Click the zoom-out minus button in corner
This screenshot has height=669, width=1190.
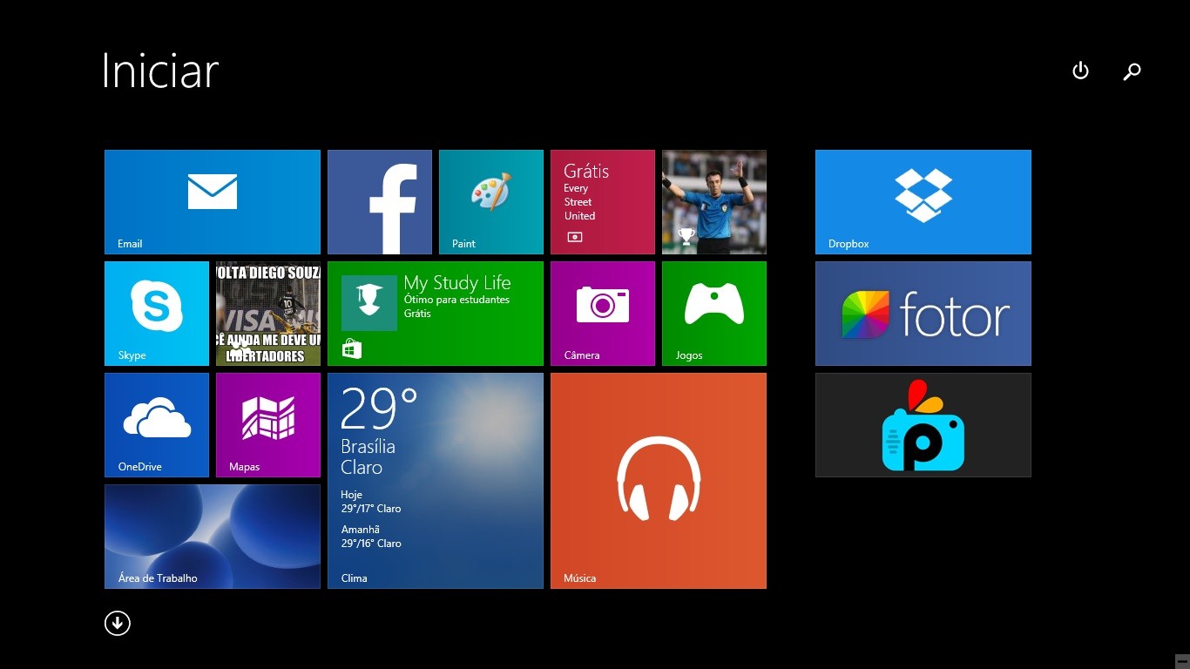(x=1182, y=661)
